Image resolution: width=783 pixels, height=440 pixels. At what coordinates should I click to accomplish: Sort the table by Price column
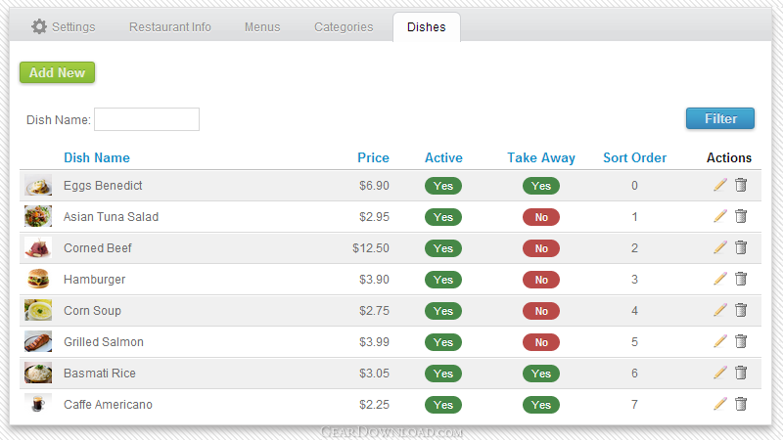pos(373,157)
